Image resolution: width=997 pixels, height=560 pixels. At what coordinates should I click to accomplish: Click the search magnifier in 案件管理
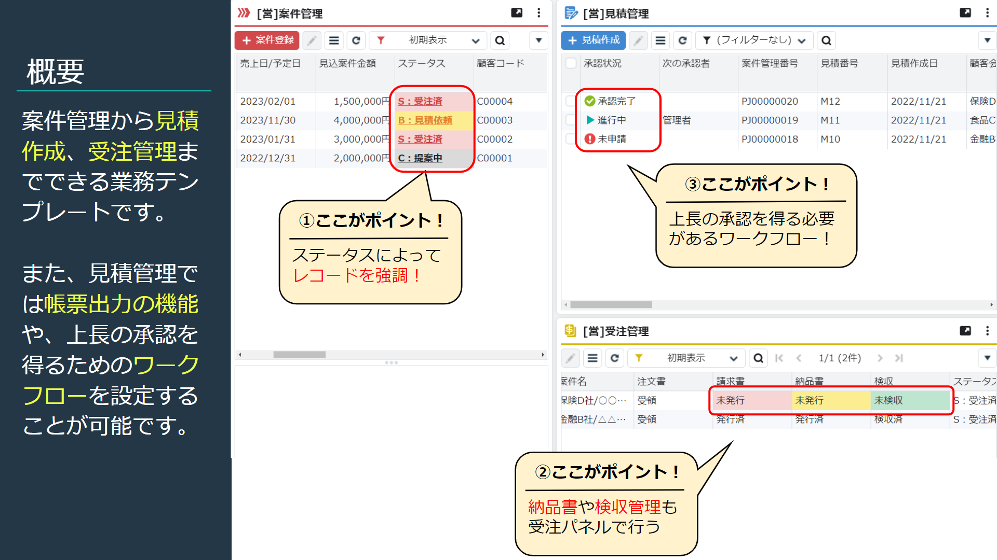point(500,40)
